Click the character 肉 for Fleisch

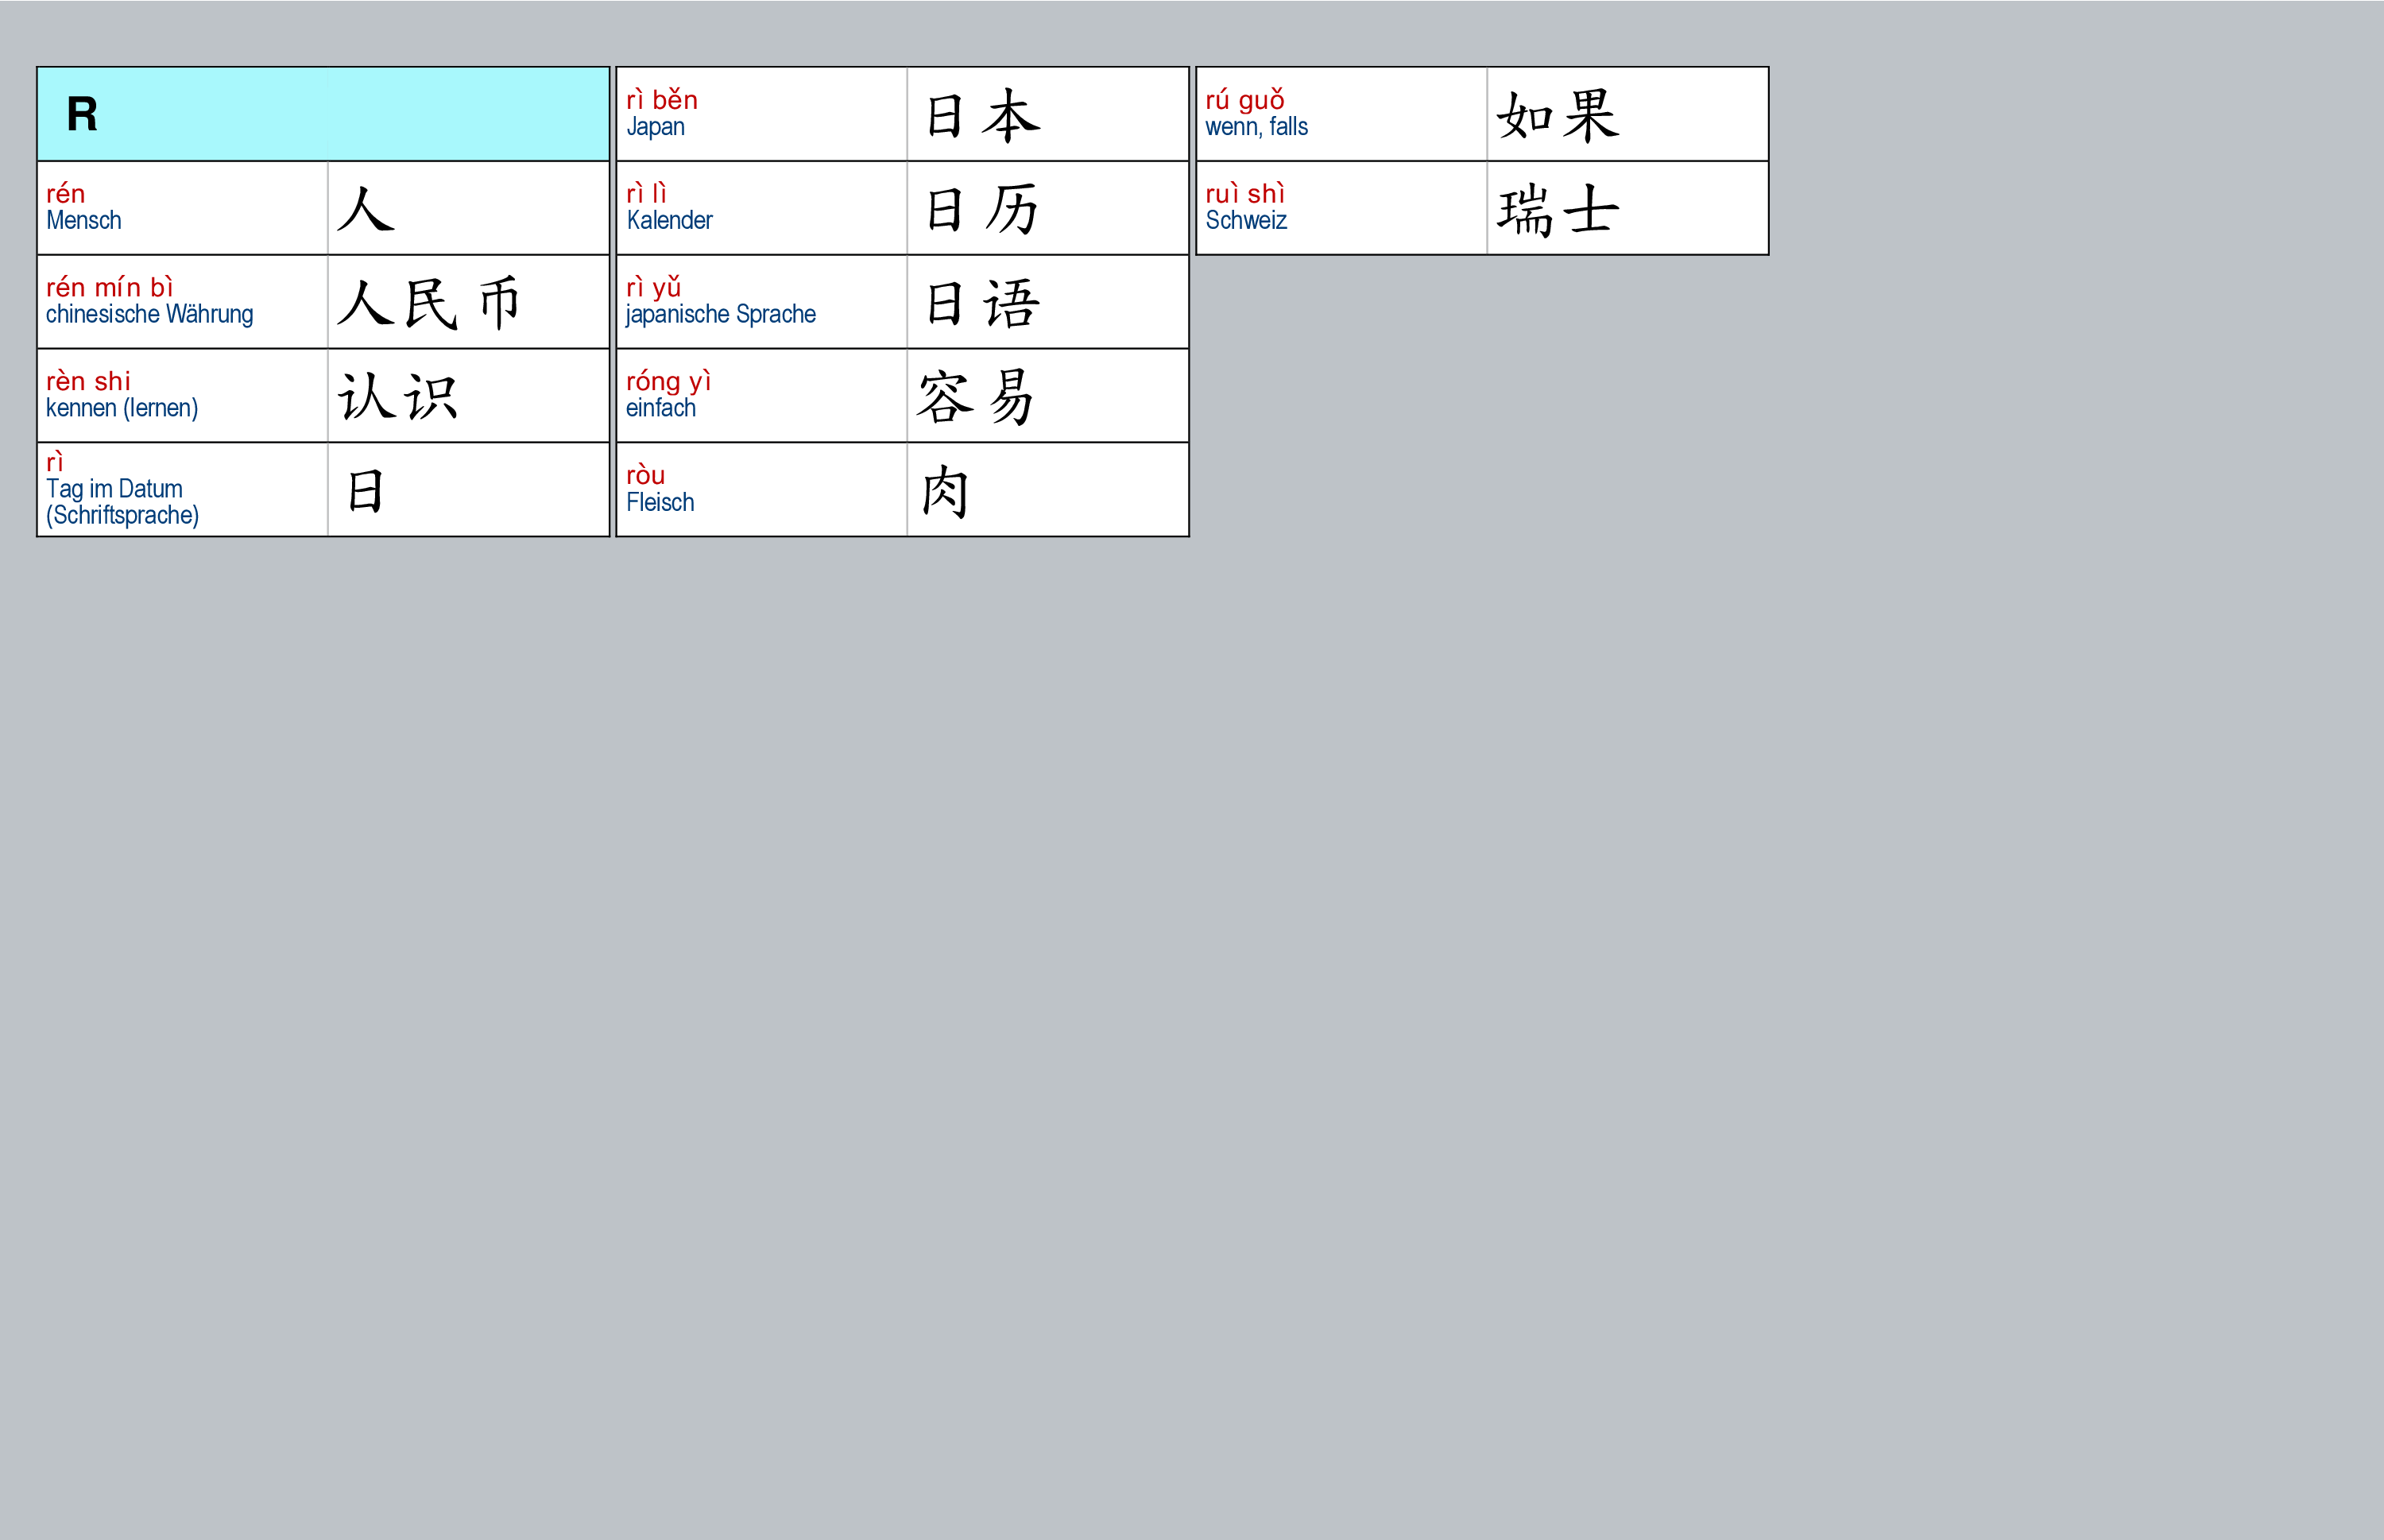(x=945, y=491)
